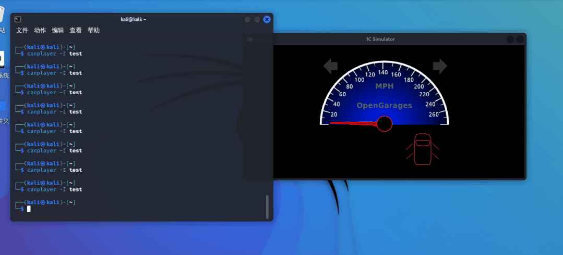Click the terminal vertical scrollbar handle
Screen dimensions: 563x255
click(x=267, y=207)
